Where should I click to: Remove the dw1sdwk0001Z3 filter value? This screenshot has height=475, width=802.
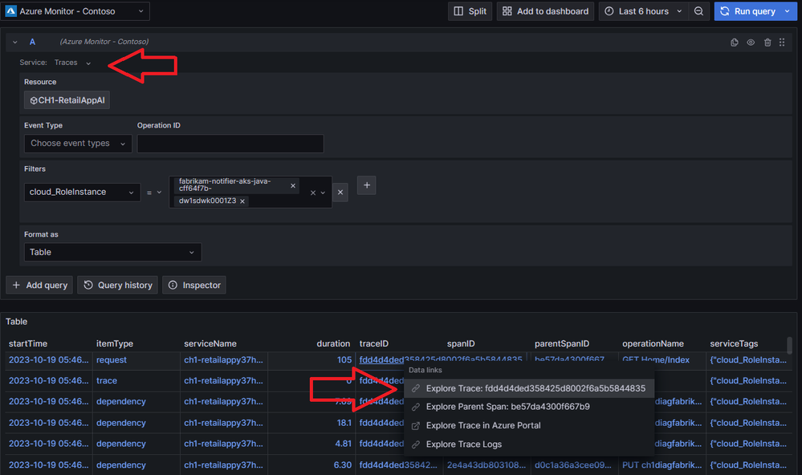pos(242,201)
